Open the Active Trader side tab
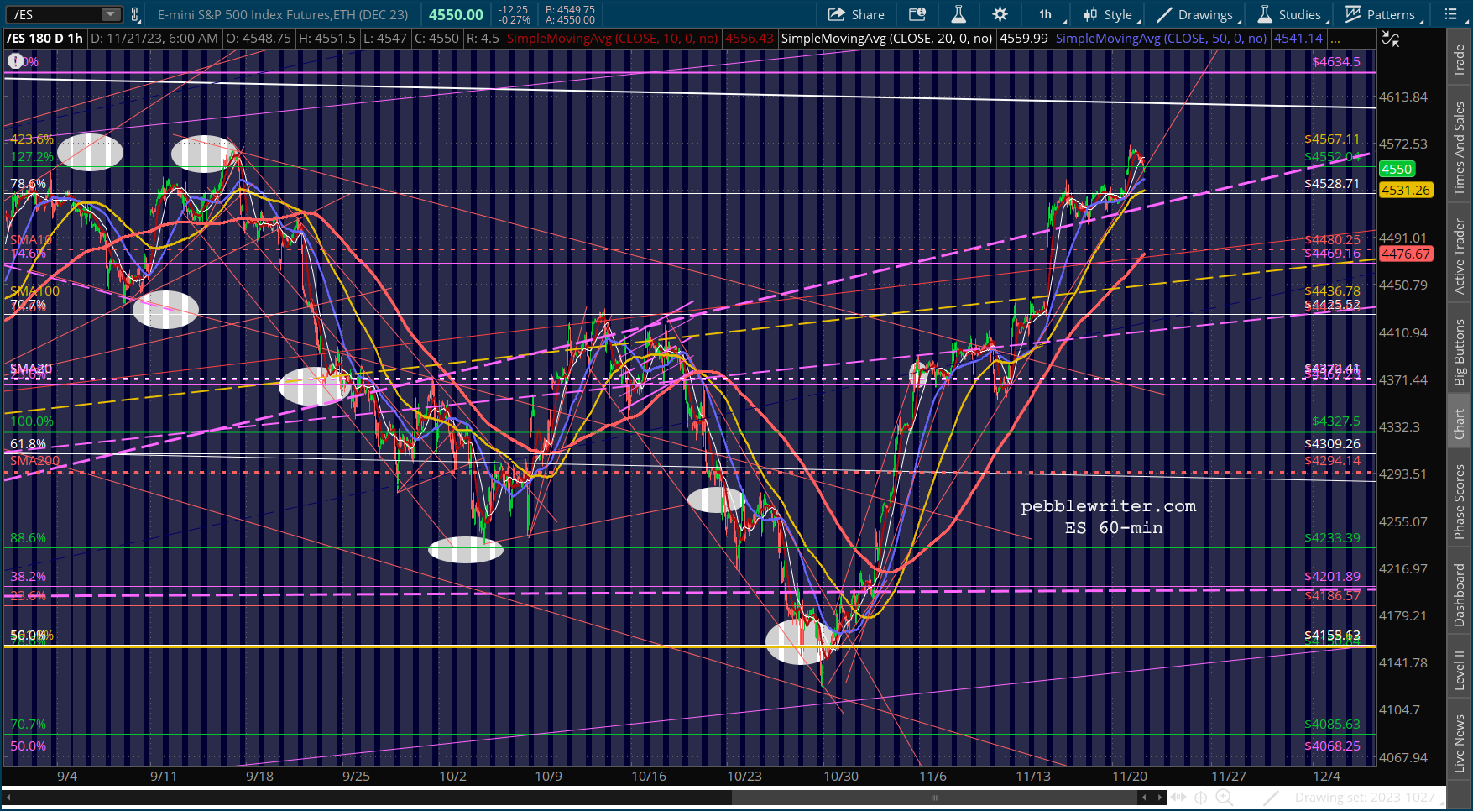1473x811 pixels. pos(1460,256)
